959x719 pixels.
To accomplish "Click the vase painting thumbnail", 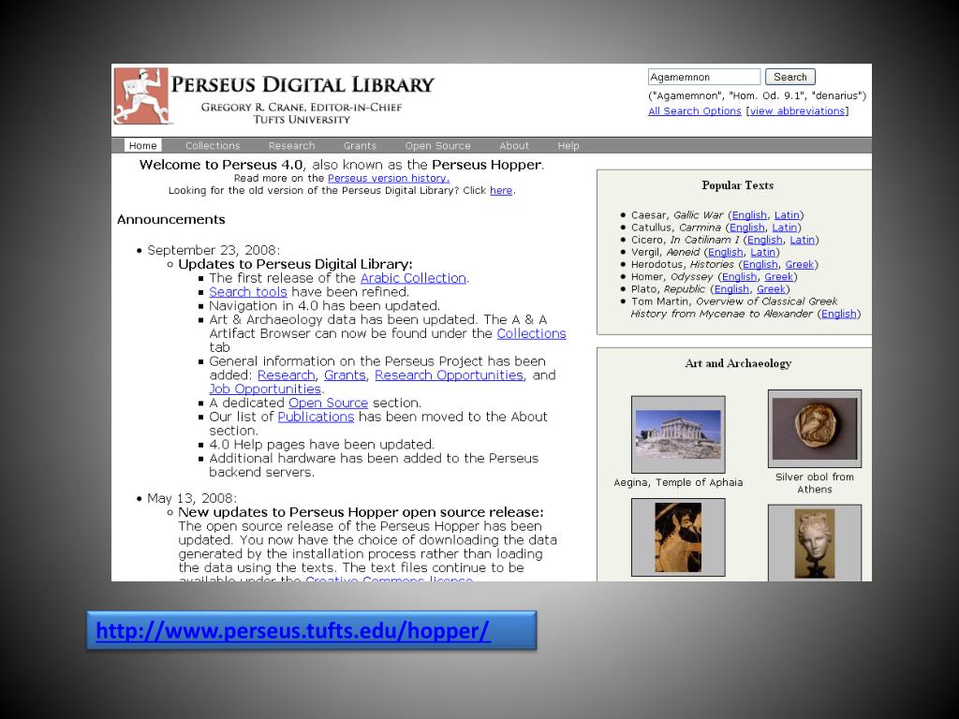I will [678, 537].
